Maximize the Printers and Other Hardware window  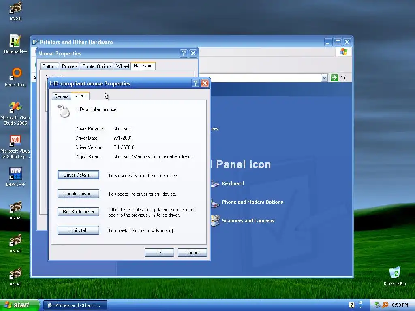pos(338,42)
